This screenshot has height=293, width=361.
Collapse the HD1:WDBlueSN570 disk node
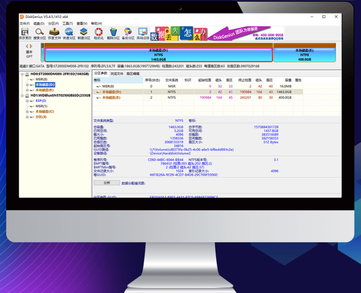point(22,95)
